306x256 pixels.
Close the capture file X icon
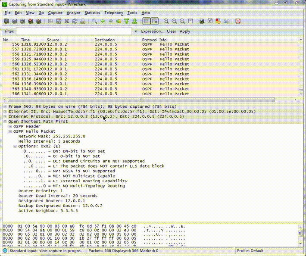[x=67, y=21]
